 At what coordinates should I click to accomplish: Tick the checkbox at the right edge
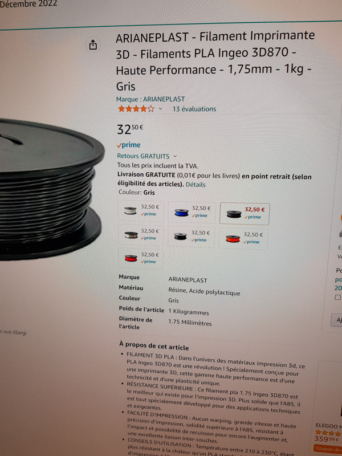[337, 297]
